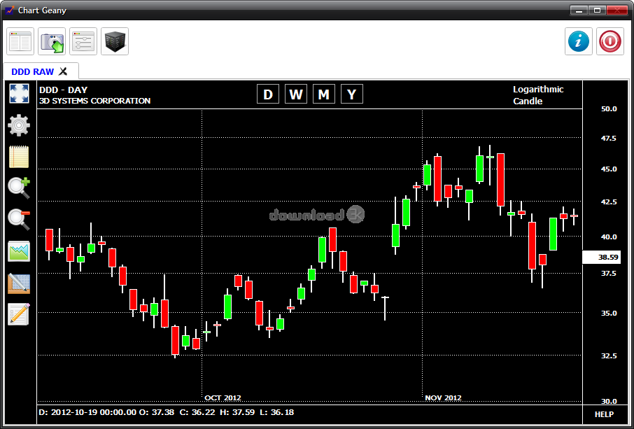
Task: Click the DDD - DAY title text
Action: 64,90
